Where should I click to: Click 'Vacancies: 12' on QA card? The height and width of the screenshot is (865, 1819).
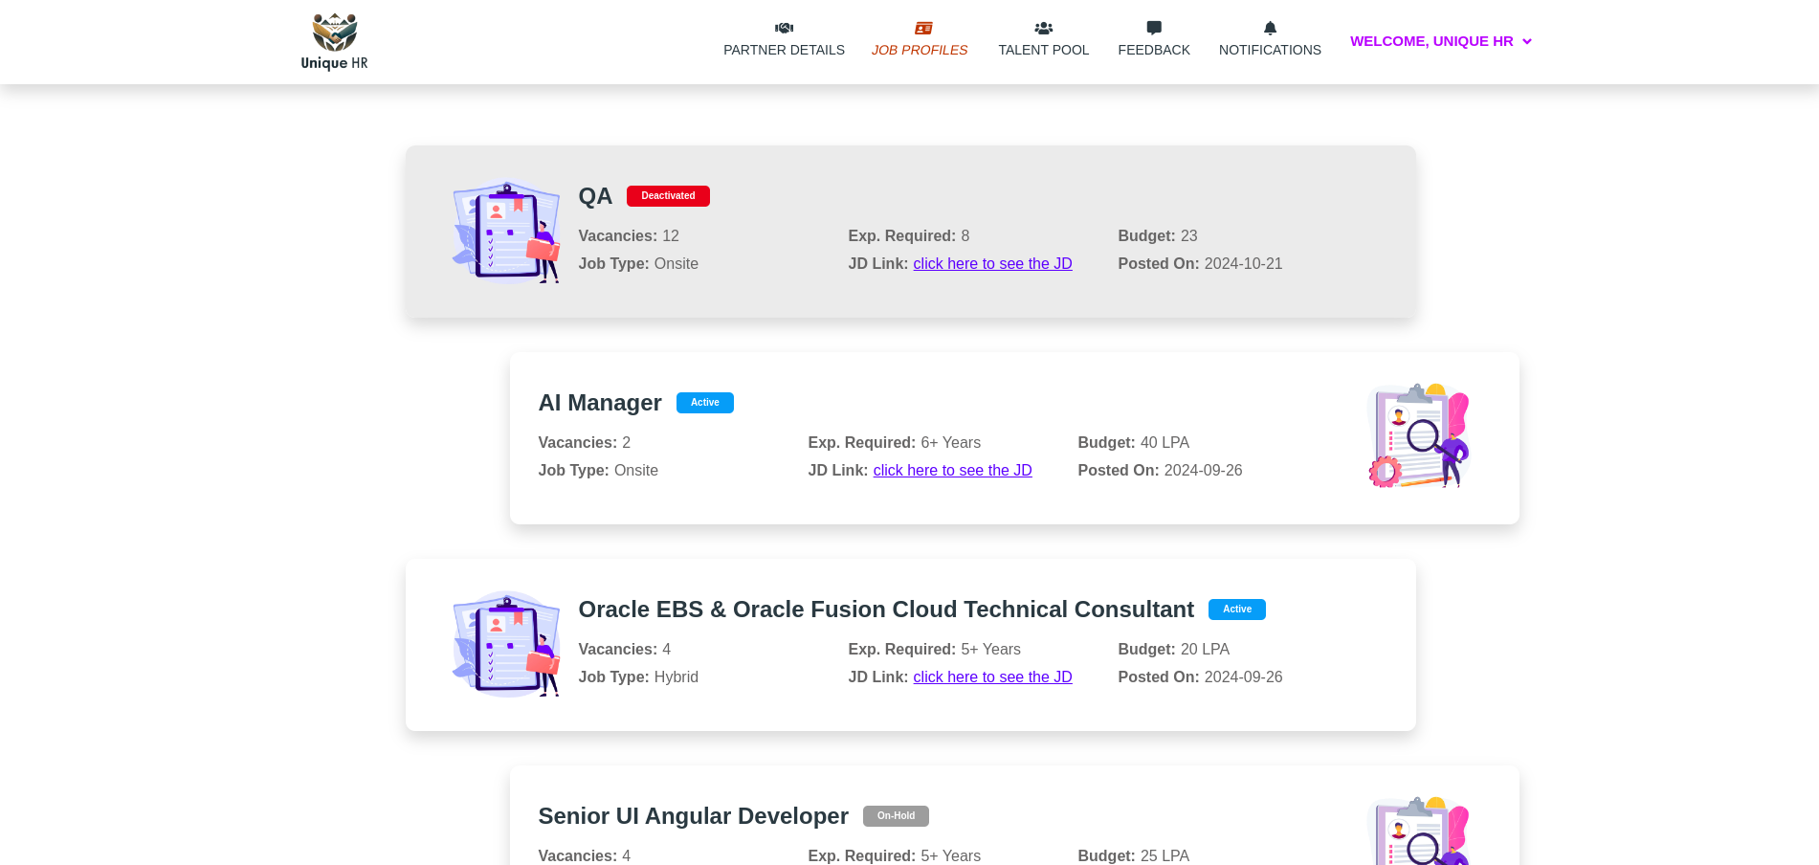[629, 235]
